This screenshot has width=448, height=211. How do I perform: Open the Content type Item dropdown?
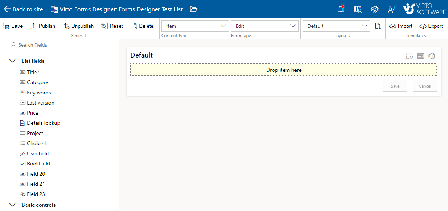click(195, 26)
